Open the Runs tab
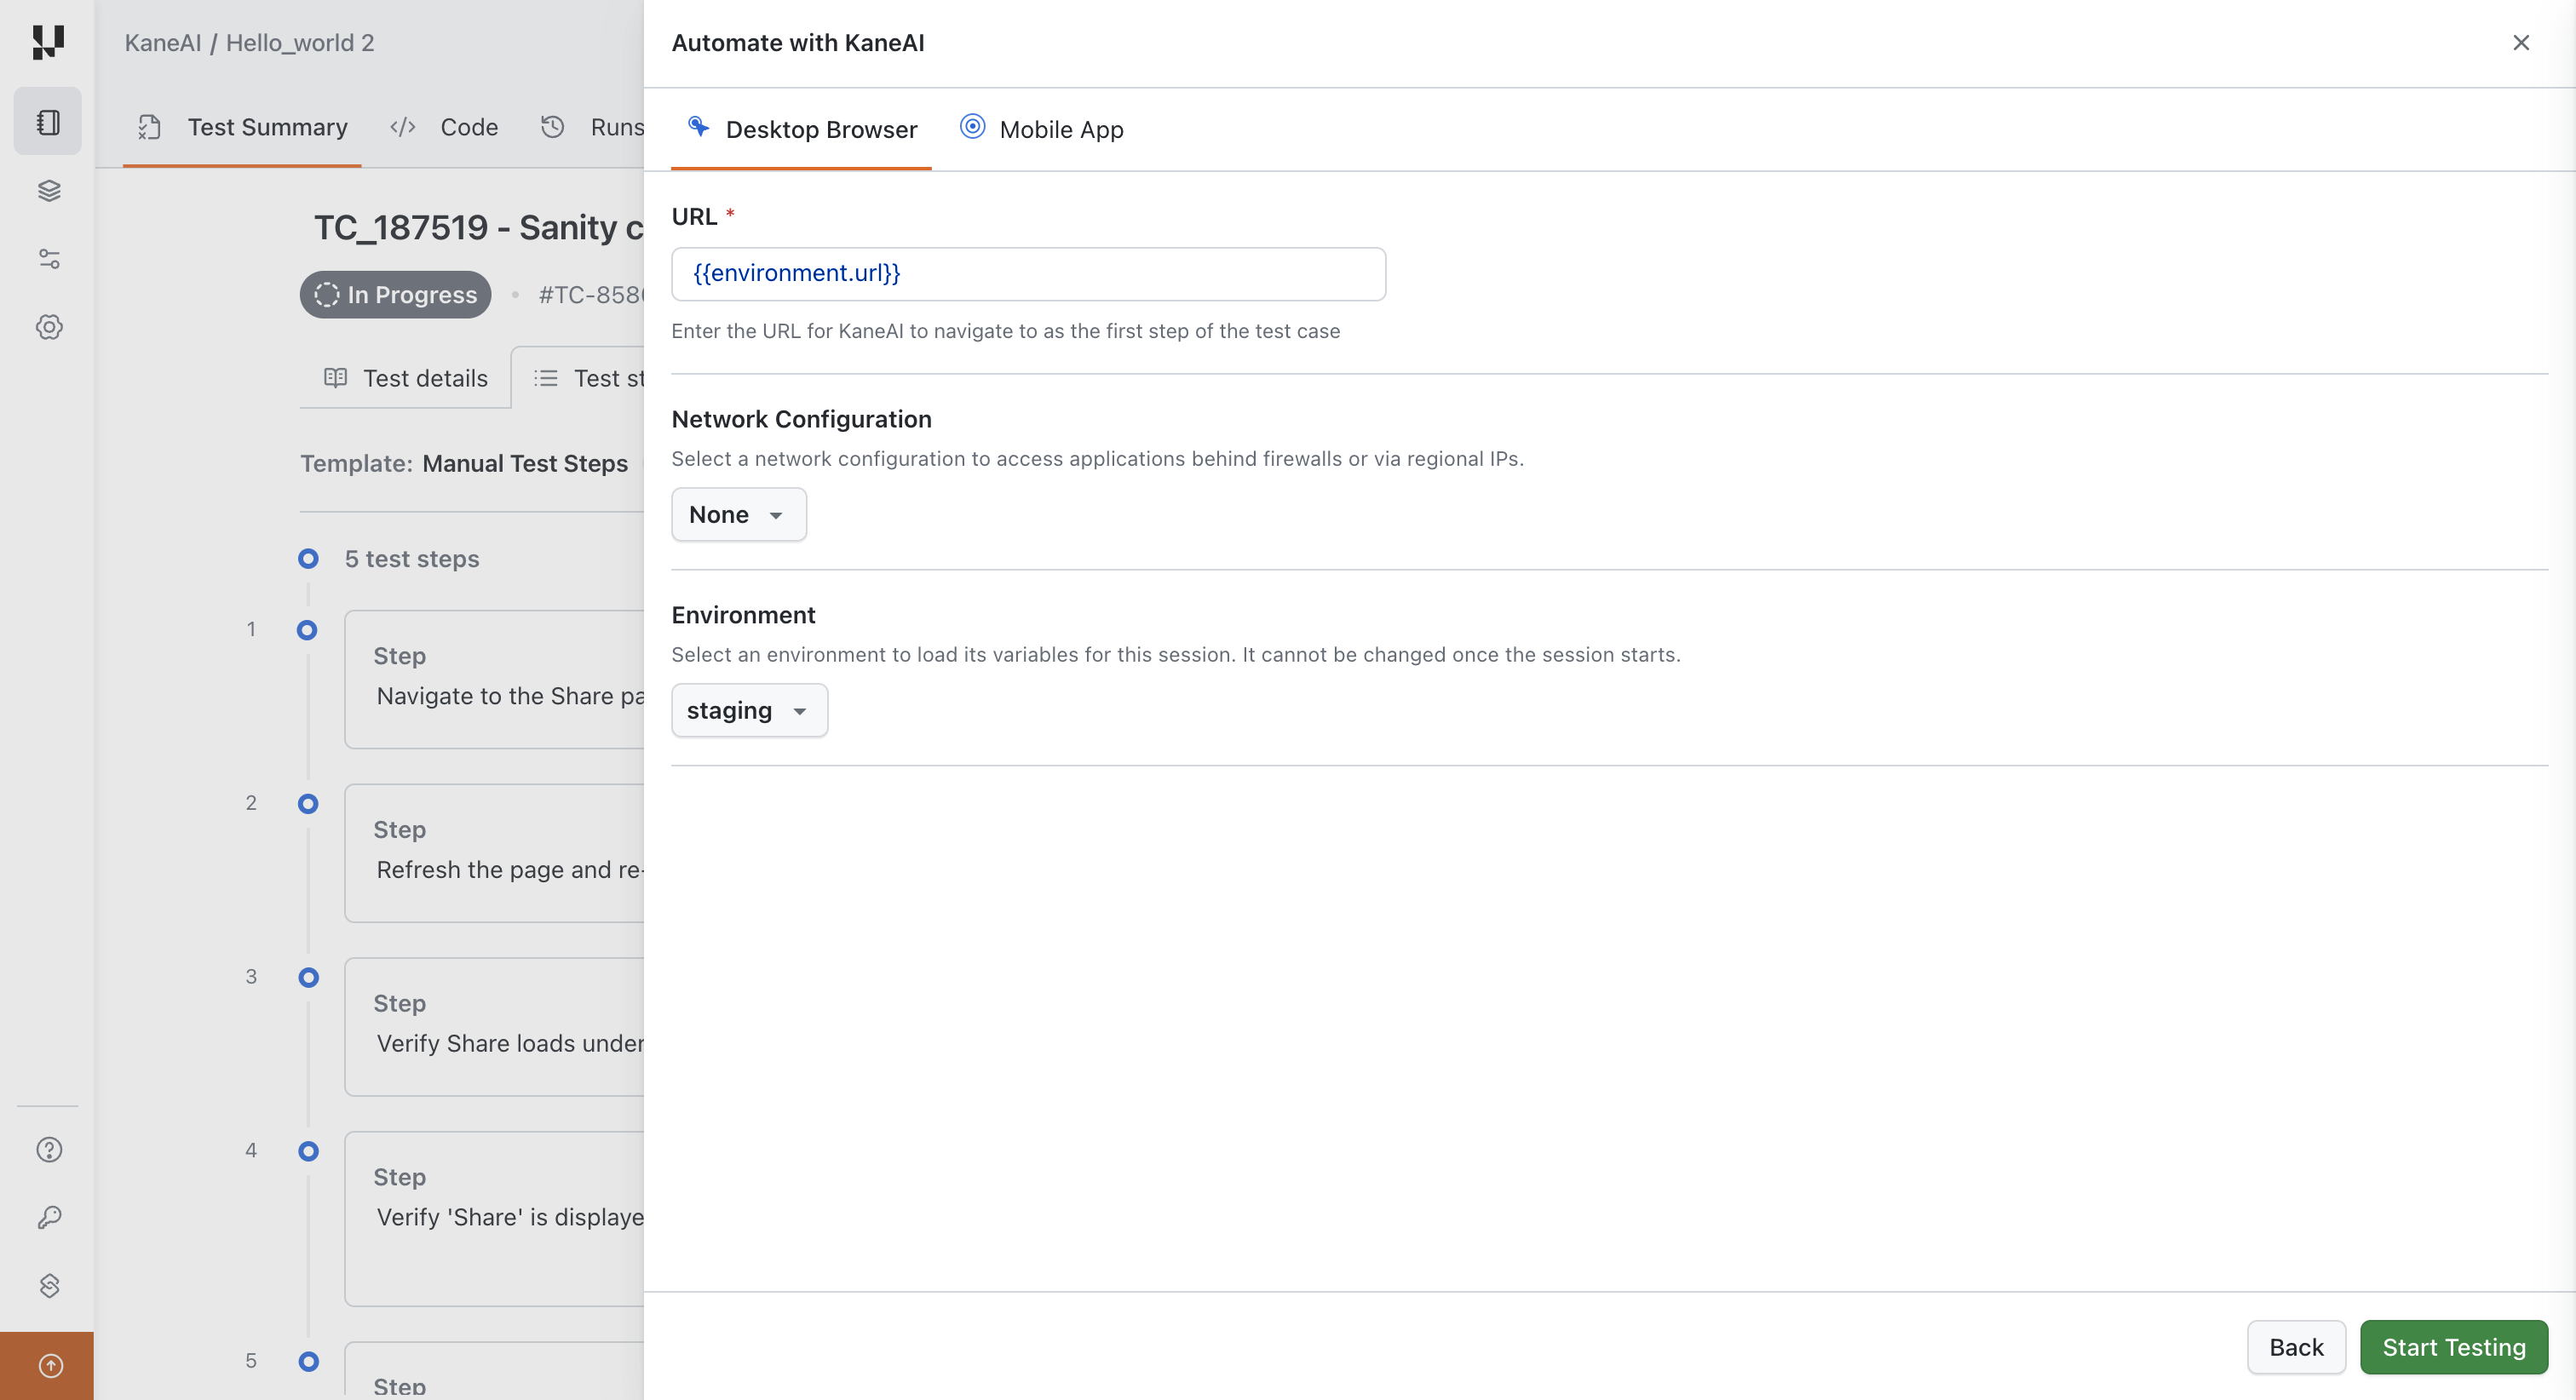2576x1400 pixels. [x=593, y=127]
